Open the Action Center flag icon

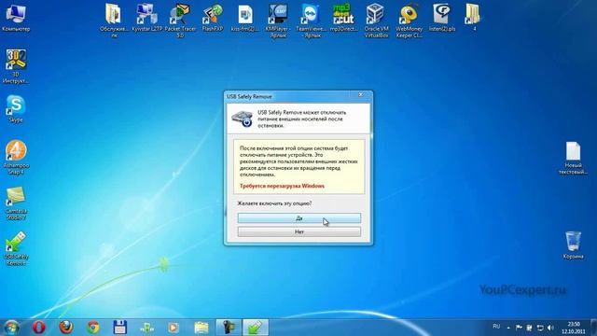pos(519,328)
